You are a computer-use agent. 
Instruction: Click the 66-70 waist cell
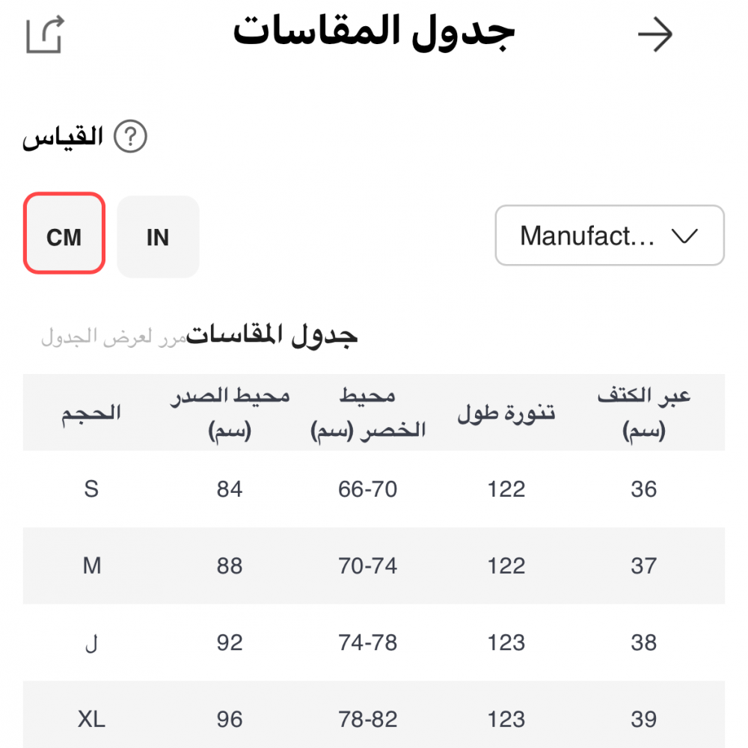(368, 490)
